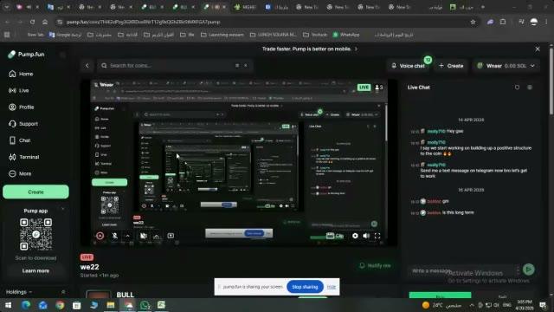This screenshot has height=312, width=554.
Task: Mute the stream volume speaker
Action: (366, 236)
